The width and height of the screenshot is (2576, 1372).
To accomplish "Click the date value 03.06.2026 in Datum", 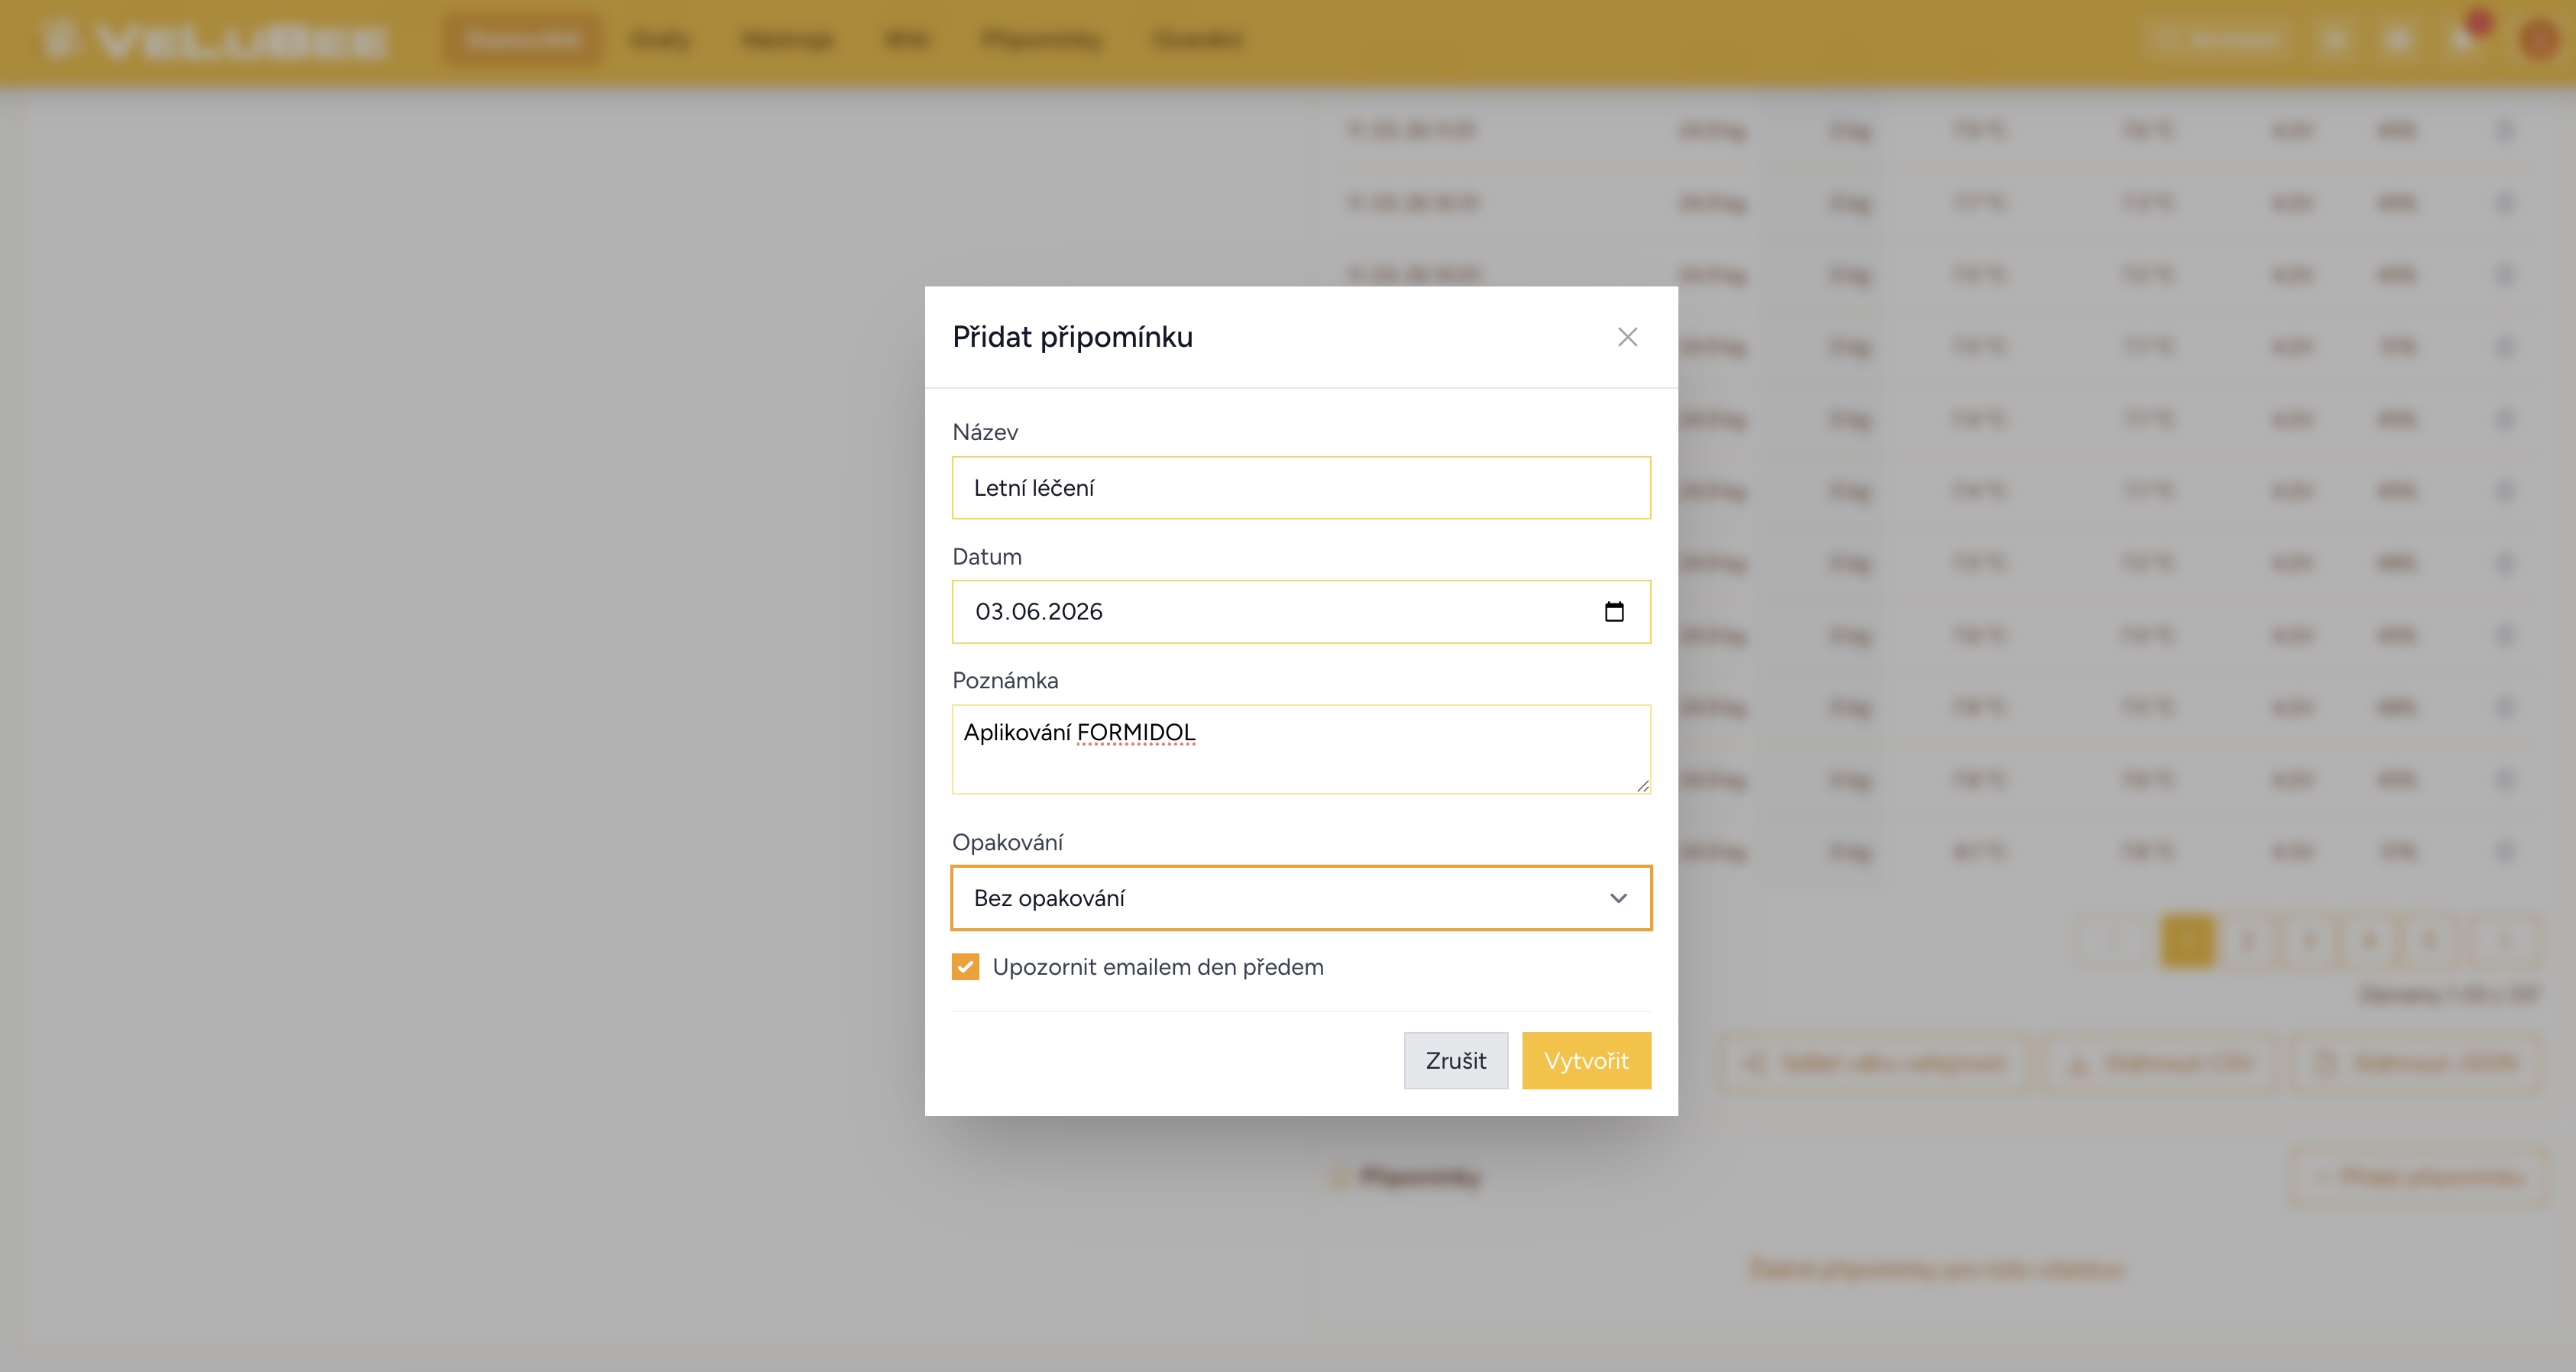I will click(1038, 611).
